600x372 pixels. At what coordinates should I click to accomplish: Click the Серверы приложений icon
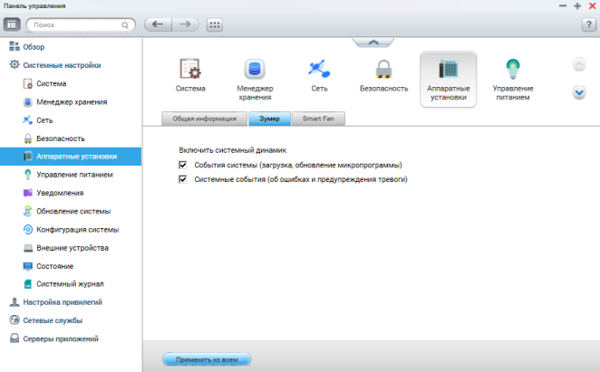point(15,339)
